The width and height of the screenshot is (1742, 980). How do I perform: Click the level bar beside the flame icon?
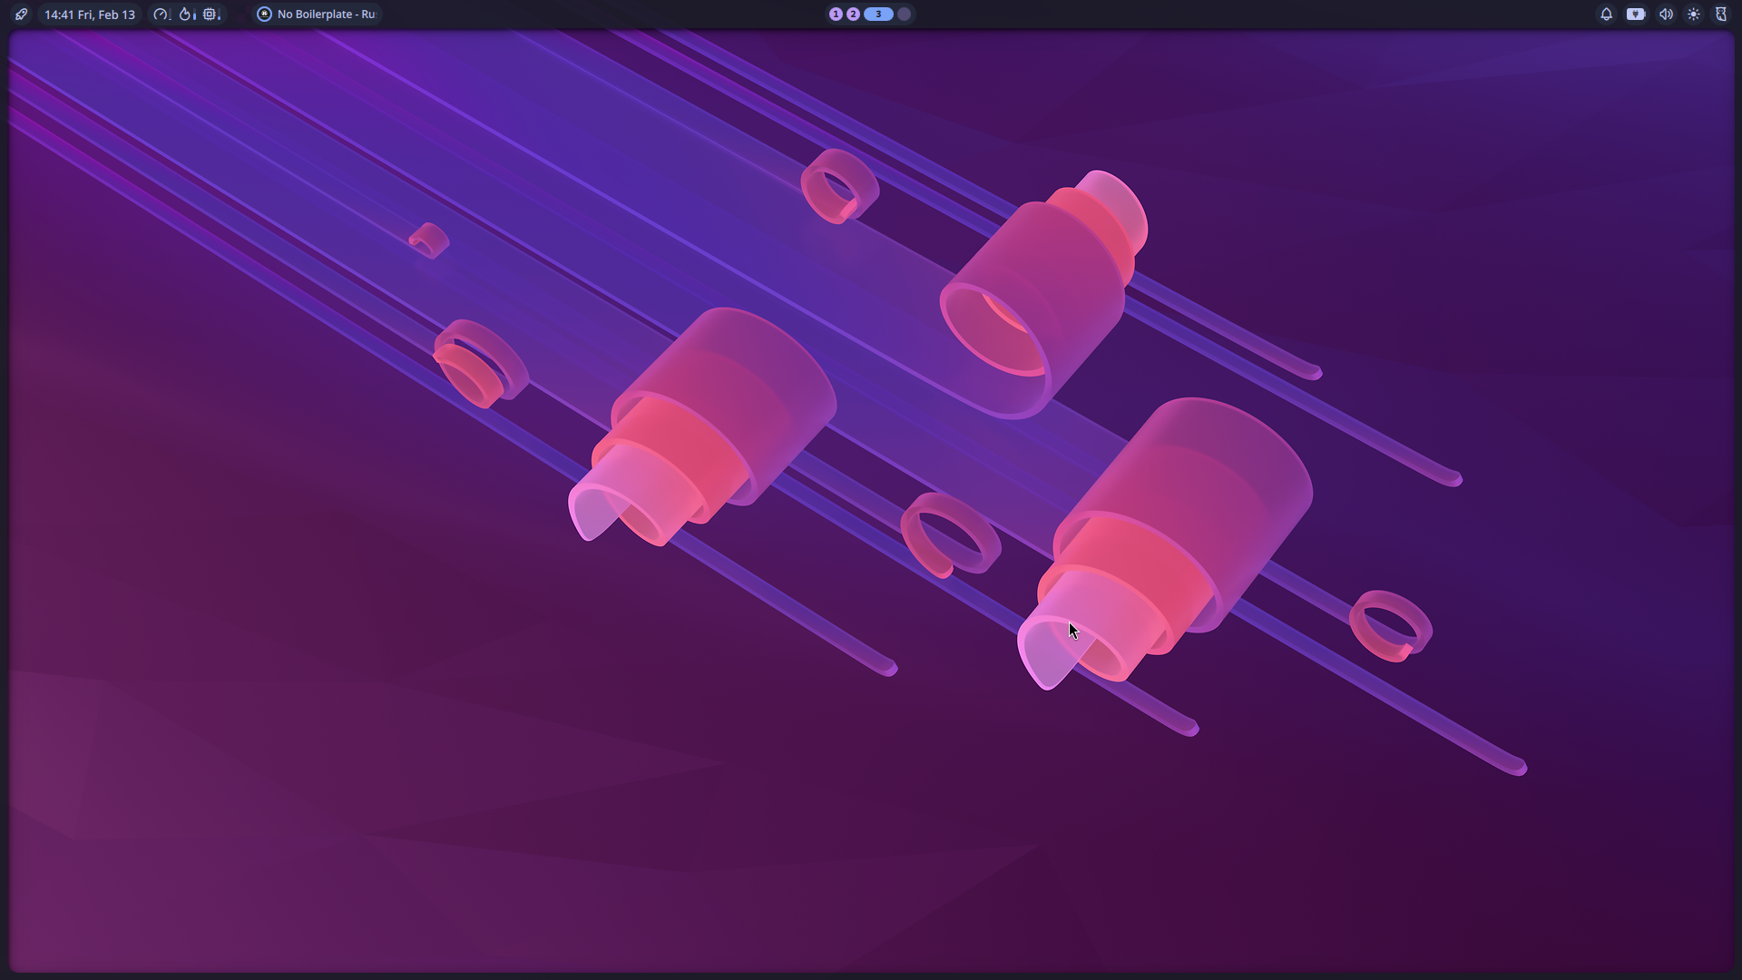pos(195,15)
